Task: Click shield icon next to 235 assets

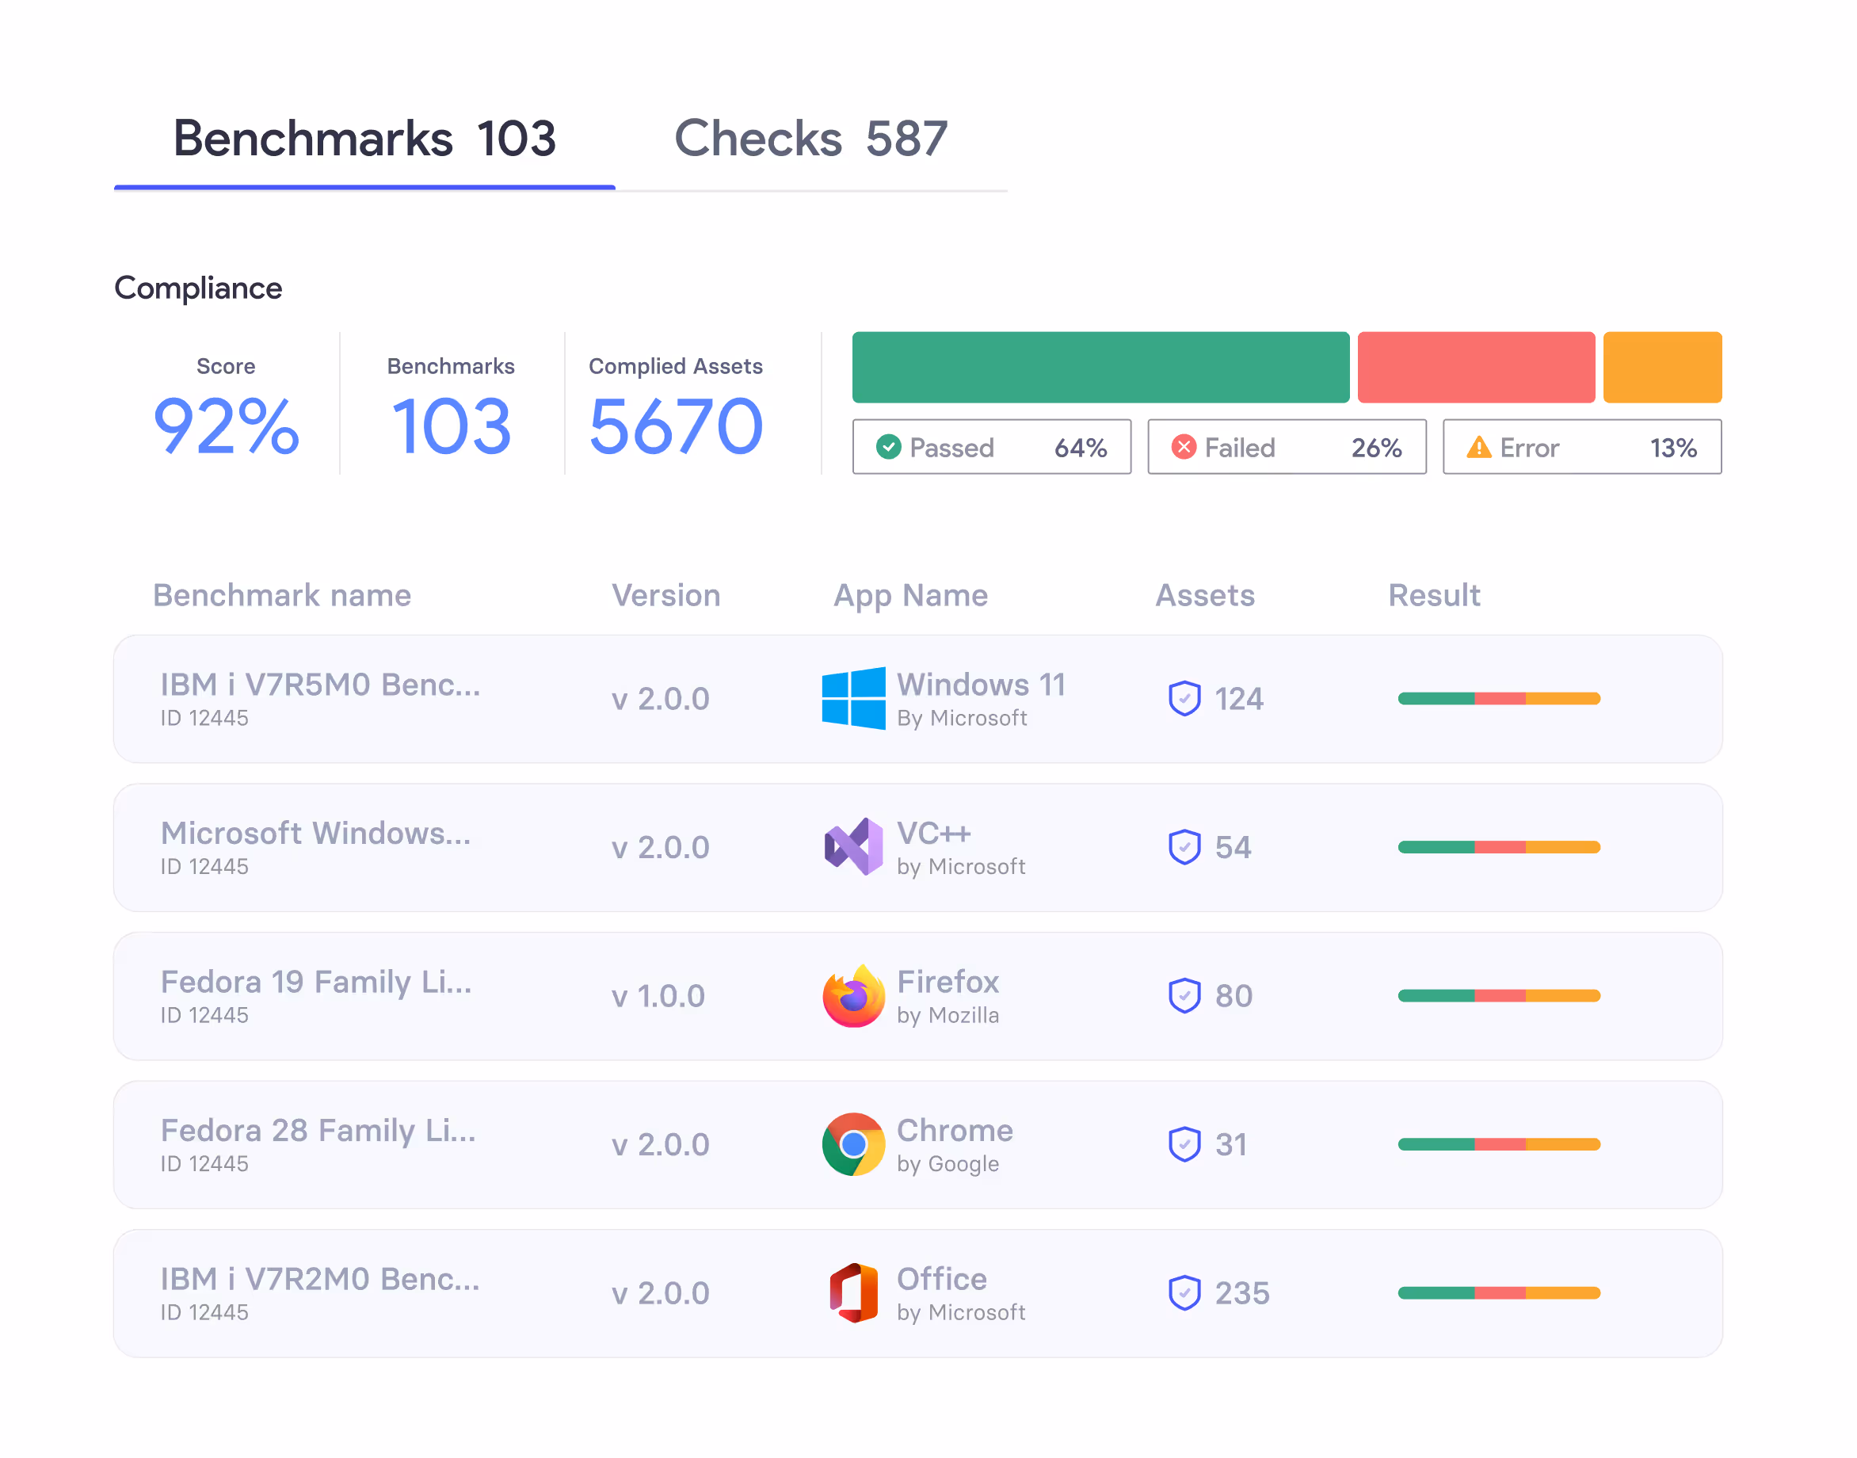Action: 1184,1292
